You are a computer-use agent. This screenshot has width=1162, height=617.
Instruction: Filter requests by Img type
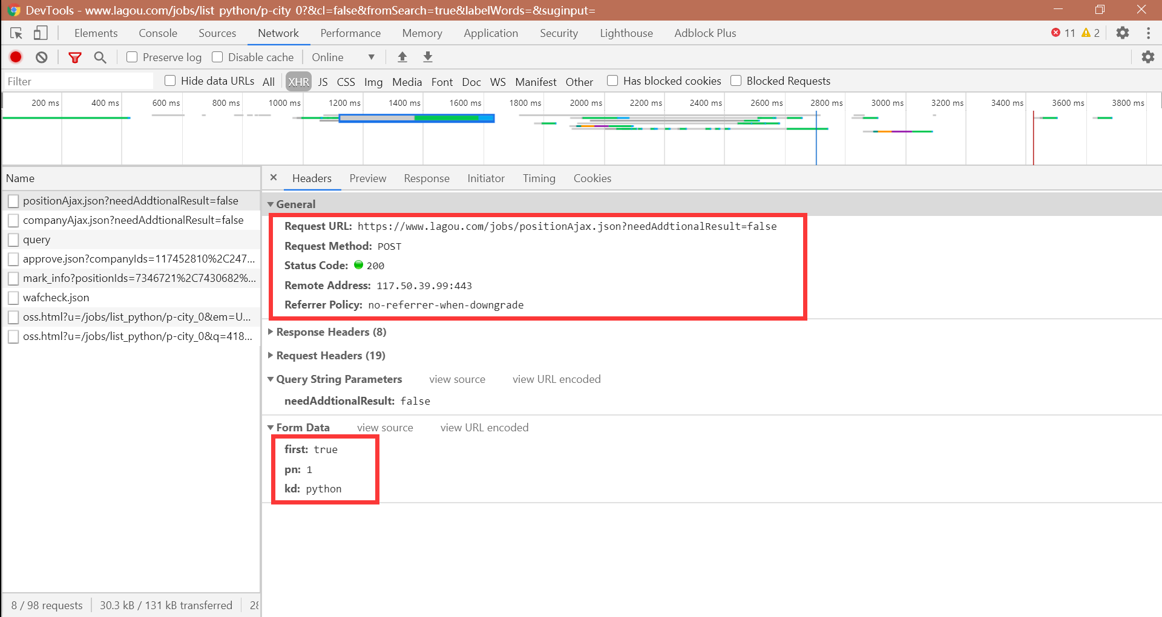(x=373, y=82)
